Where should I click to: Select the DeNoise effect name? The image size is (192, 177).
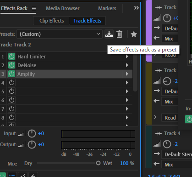(x=27, y=65)
